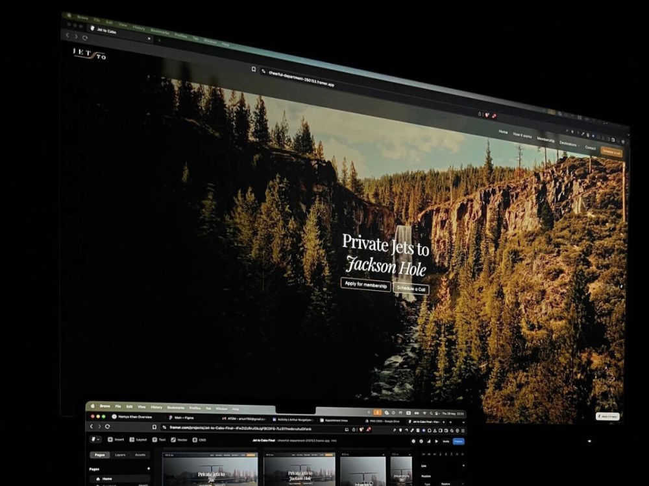Click Apply for membership on the monitor page
649x486 pixels.
[365, 284]
